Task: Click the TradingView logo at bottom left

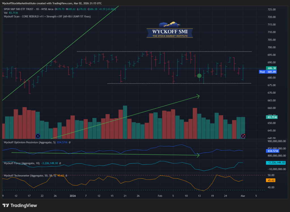Action: (20, 206)
